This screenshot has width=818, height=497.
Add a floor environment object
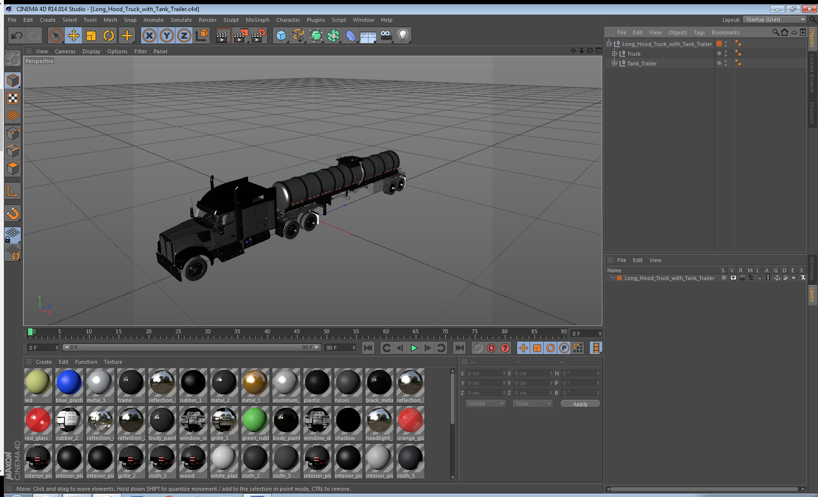tap(368, 35)
